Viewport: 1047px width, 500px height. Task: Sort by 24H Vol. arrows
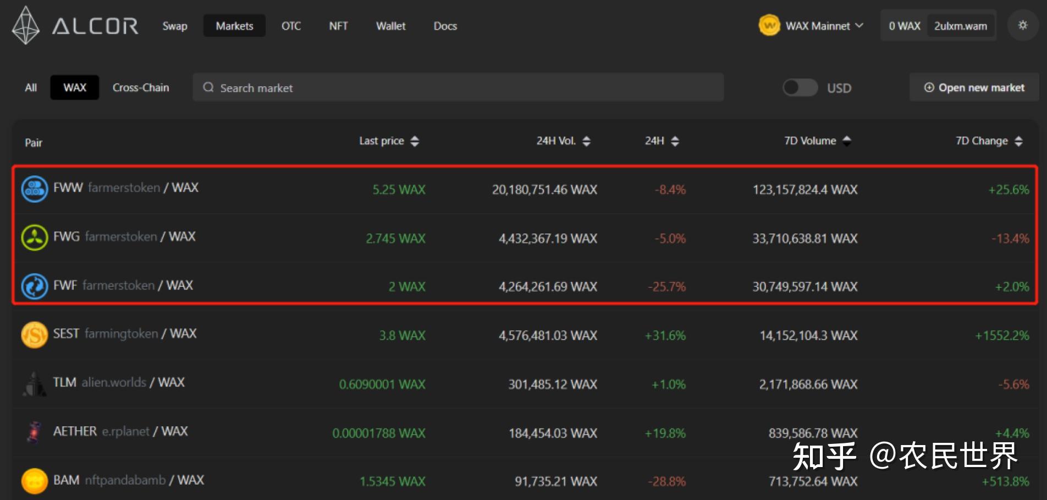587,141
